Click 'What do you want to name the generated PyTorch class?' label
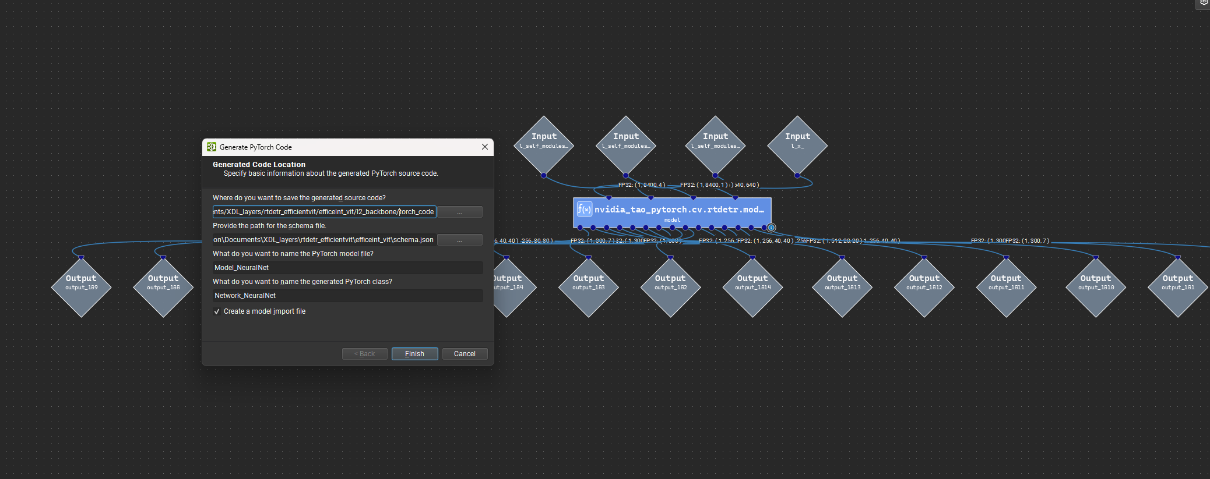The image size is (1210, 479). [x=302, y=282]
